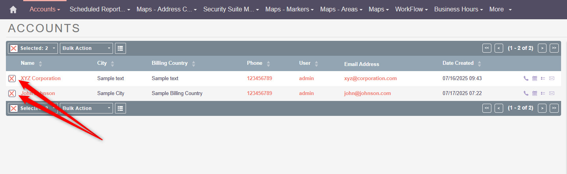
Task: Click date 07/16/2025 09:43
Action: (462, 79)
